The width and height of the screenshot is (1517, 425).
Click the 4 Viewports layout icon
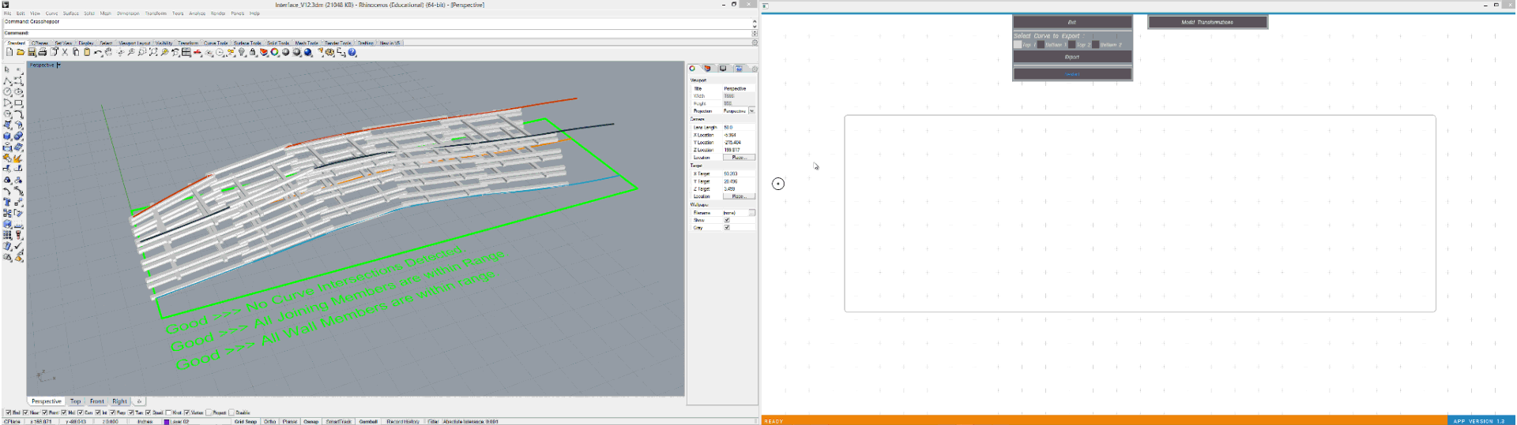186,52
